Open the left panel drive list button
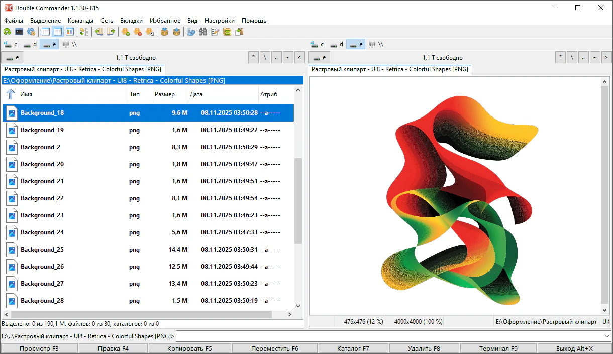 (12, 57)
